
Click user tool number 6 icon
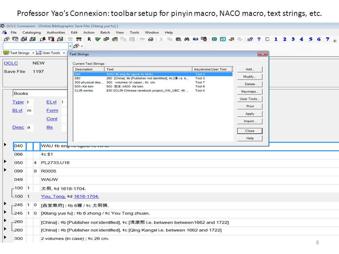click(319, 39)
